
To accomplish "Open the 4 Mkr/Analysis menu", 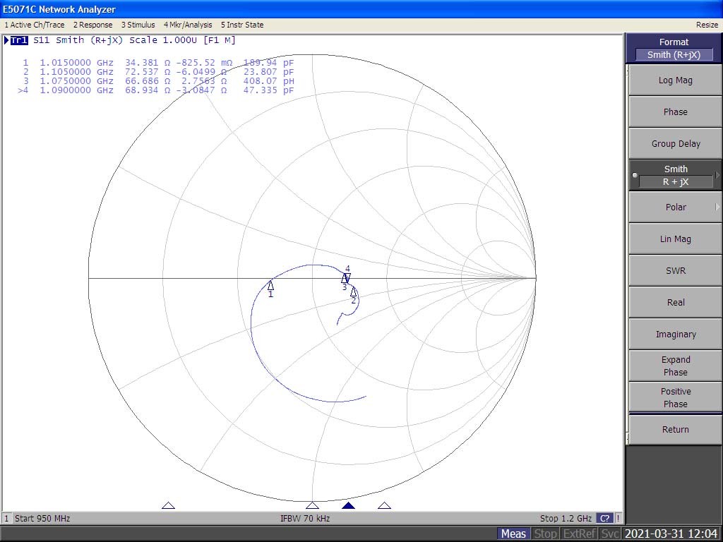I will click(188, 25).
